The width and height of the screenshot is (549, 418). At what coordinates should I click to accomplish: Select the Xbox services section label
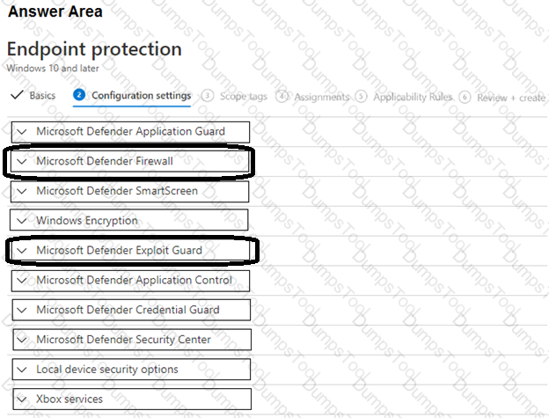click(x=70, y=400)
